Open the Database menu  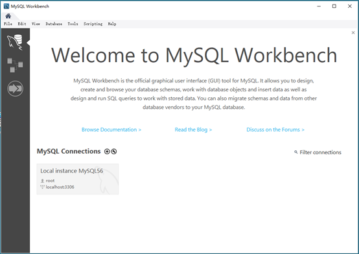(54, 24)
